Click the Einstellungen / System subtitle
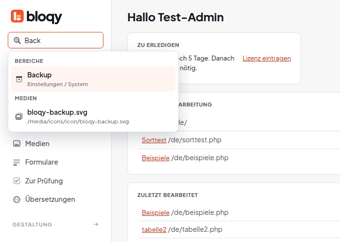Screen dimensions: 340x242 tap(58, 84)
